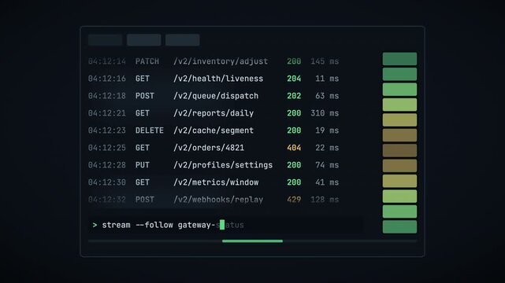Viewport: 505px width, 283px height.
Task: Click the path '/v2/inventory/adjust'
Action: pos(221,61)
